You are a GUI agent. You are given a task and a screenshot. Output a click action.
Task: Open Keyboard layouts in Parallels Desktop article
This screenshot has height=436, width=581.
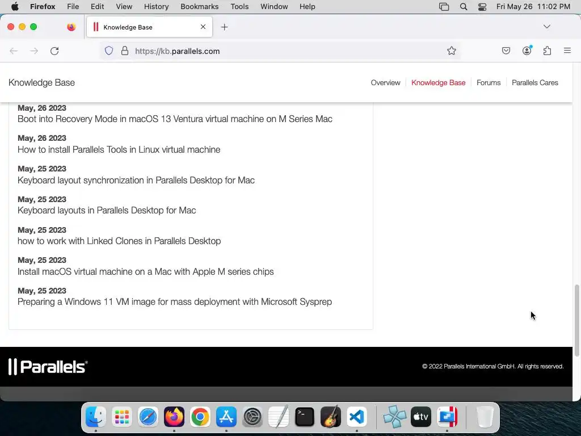tap(107, 210)
